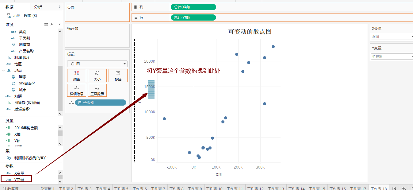Click the paperclip icon beside 制造商
413x190 pixels.
(x=13, y=45)
